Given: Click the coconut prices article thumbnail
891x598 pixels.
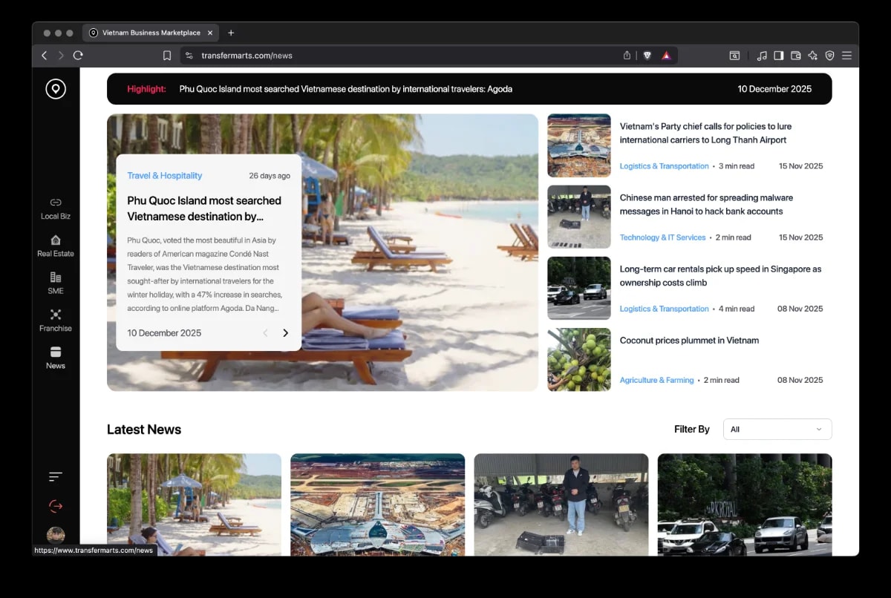Looking at the screenshot, I should coord(578,360).
